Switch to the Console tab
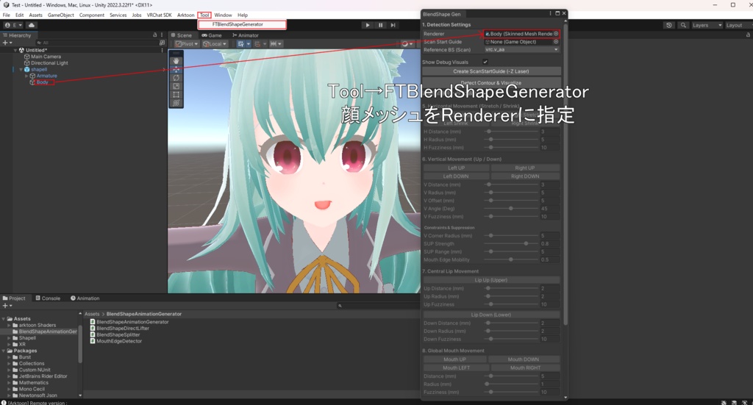753x405 pixels. click(48, 298)
